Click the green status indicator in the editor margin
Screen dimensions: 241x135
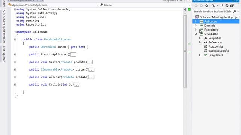[189, 9]
